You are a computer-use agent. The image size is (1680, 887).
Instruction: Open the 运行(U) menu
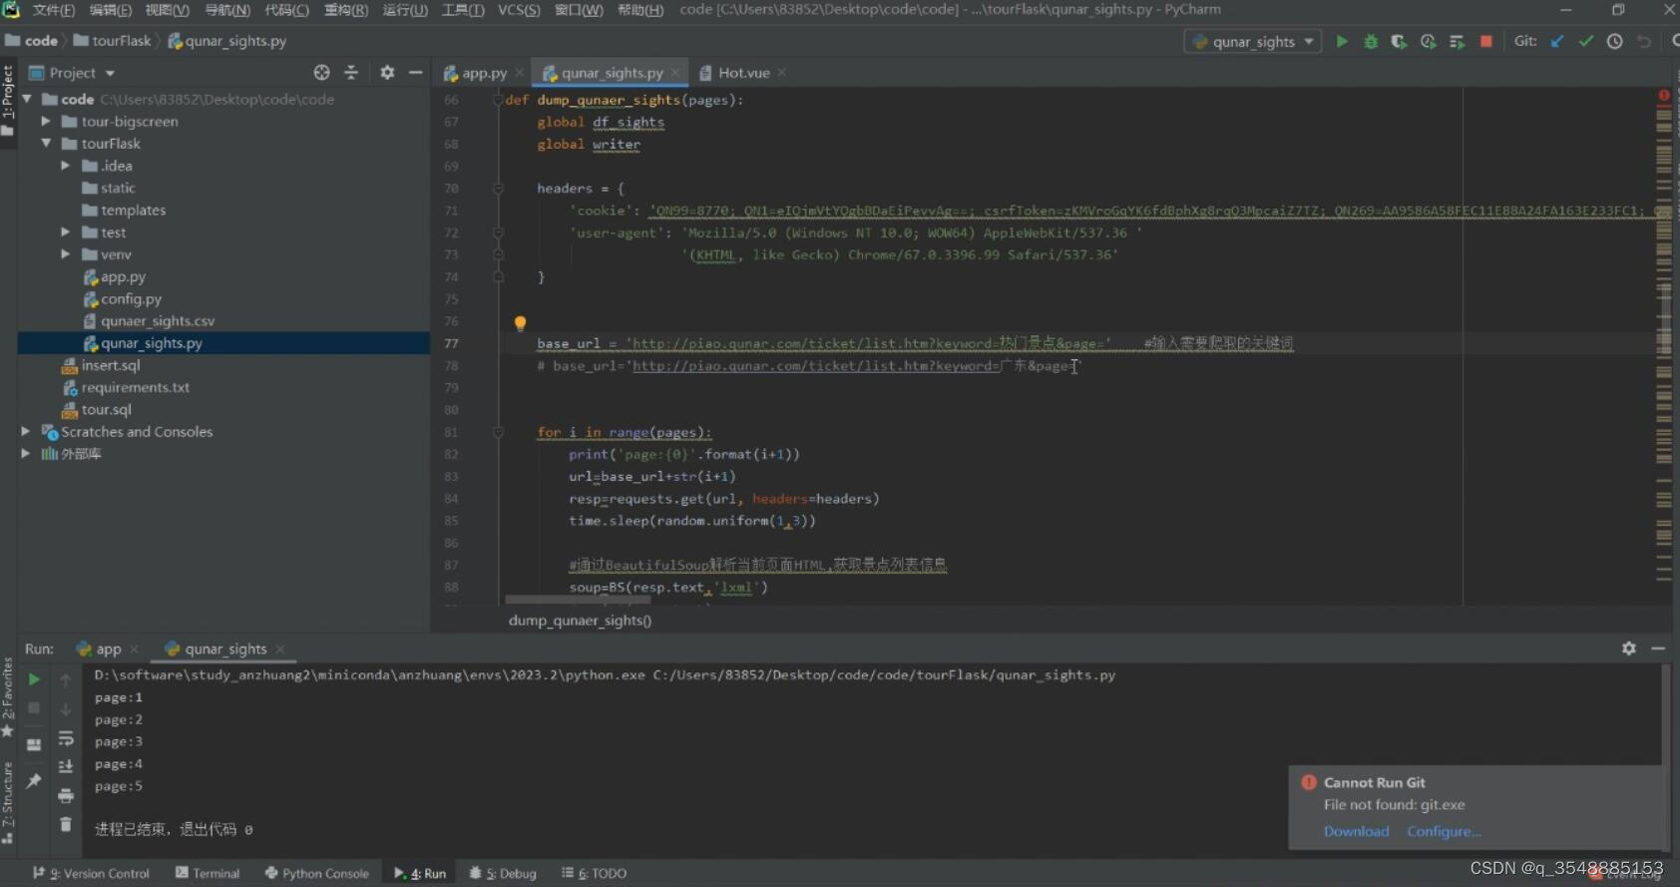[x=405, y=10]
